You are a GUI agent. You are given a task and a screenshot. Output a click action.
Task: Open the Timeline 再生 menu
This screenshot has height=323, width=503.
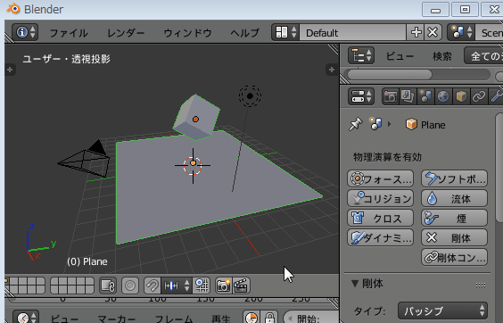221,319
